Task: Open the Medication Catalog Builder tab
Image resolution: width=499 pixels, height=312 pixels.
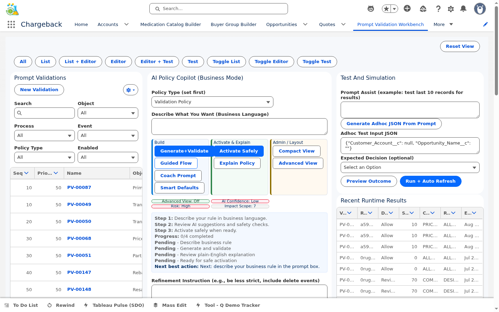Action: 170,24
